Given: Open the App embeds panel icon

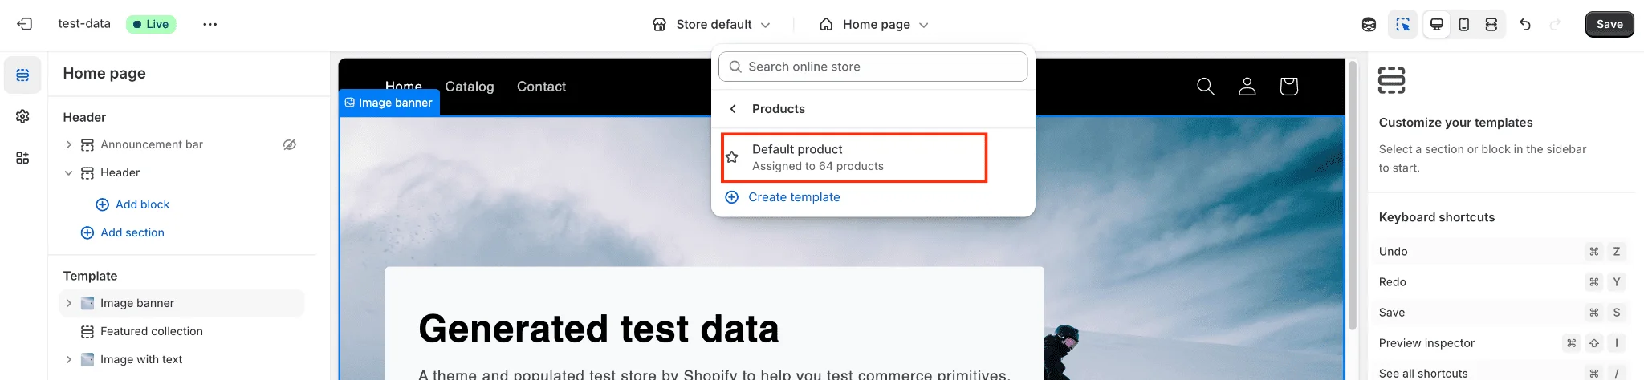Looking at the screenshot, I should click(x=22, y=158).
